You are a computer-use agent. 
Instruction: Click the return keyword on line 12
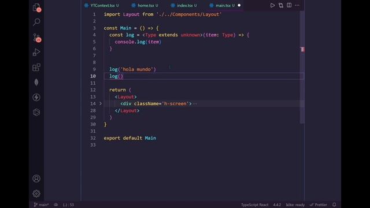[117, 90]
